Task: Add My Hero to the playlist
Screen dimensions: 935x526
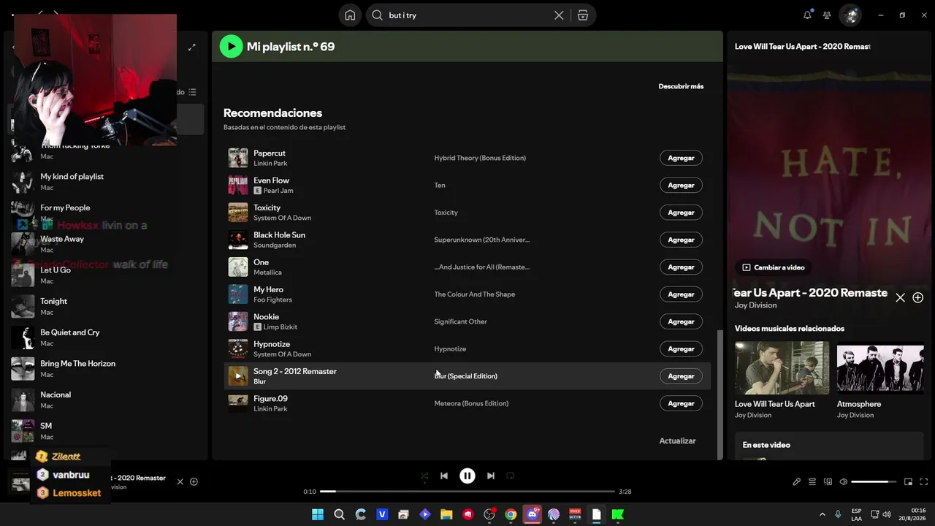Action: point(681,294)
